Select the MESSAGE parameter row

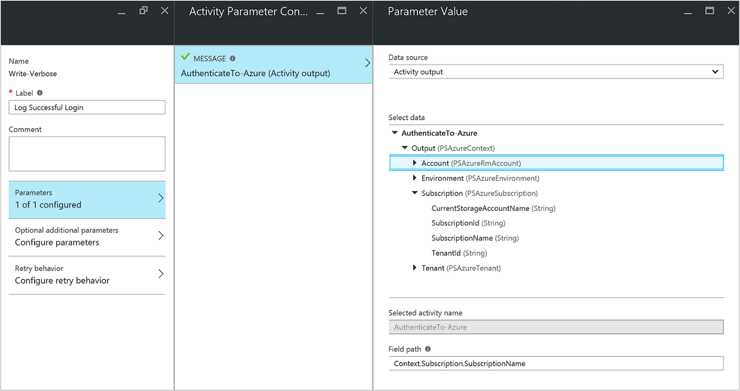pyautogui.click(x=273, y=65)
